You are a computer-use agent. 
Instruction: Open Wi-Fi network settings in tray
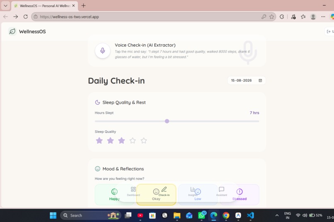[x=298, y=215]
